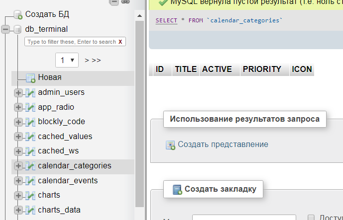Viewport: 343px width, 220px height.
Task: Open the charts table
Action: tap(49, 195)
